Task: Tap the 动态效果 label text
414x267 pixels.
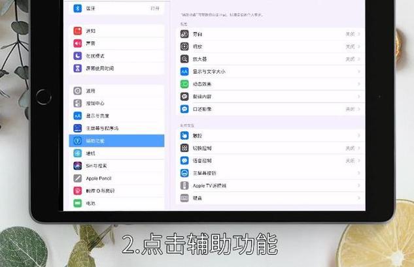Action: point(202,84)
